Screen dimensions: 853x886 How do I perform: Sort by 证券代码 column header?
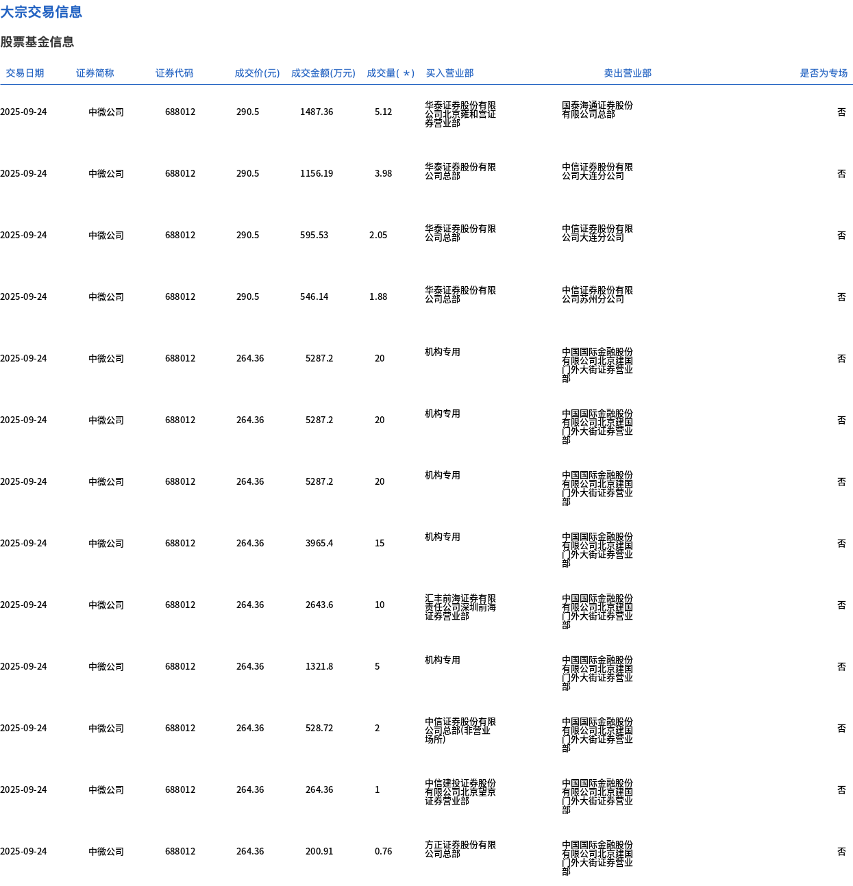(x=175, y=73)
